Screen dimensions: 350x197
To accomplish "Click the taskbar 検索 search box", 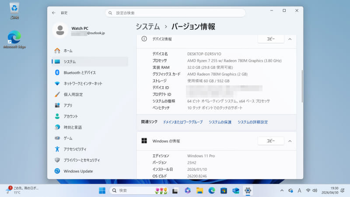I will pyautogui.click(x=139, y=190).
